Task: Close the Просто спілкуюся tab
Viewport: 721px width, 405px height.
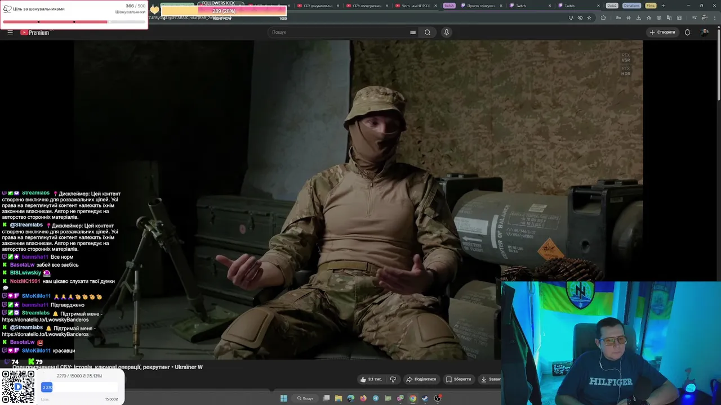Action: point(501,6)
